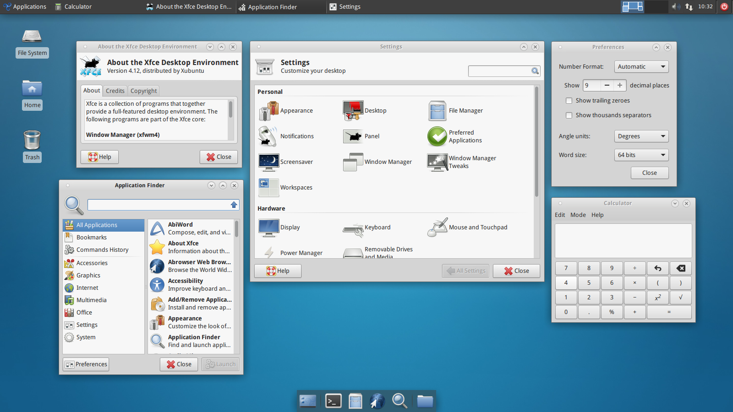Open Workspaces settings icon
This screenshot has width=733, height=412.
pyautogui.click(x=268, y=188)
